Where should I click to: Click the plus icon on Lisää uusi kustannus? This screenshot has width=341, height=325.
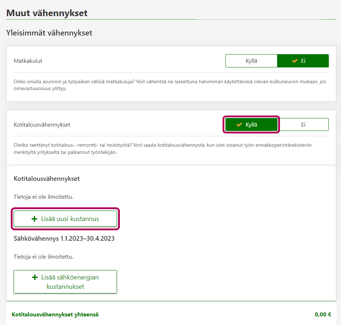[x=35, y=219]
